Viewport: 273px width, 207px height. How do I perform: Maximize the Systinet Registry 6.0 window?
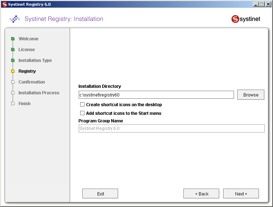pos(261,4)
